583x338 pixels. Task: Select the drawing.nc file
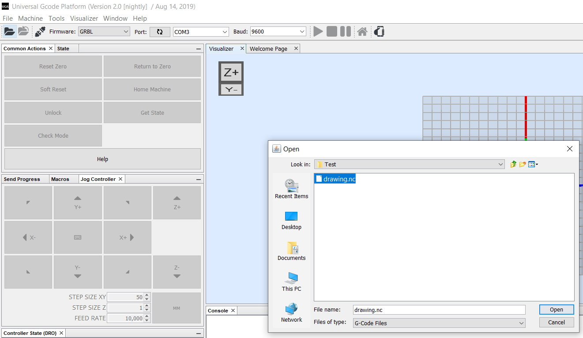tap(339, 179)
